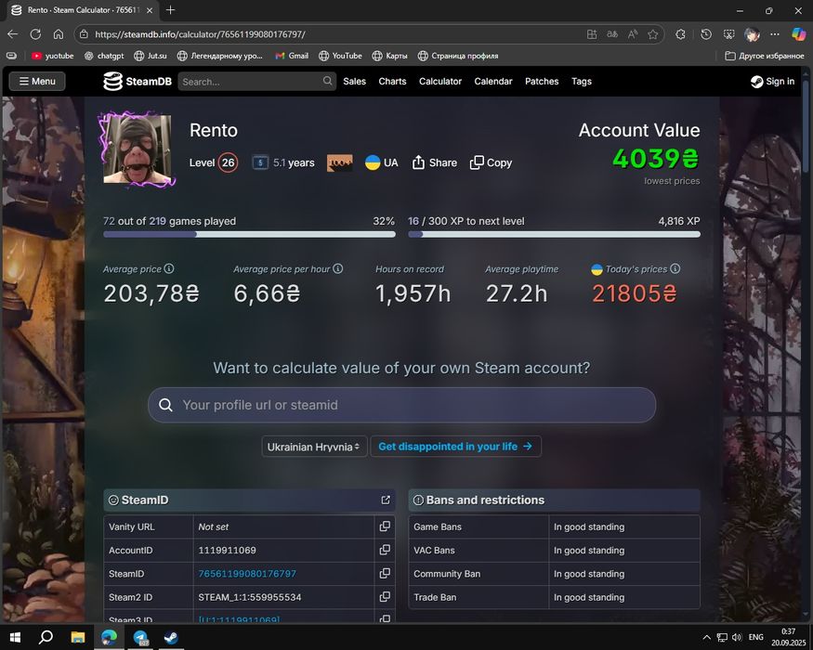Viewport: 813px width, 650px height.
Task: Click the Rento profile avatar
Action: tap(138, 149)
